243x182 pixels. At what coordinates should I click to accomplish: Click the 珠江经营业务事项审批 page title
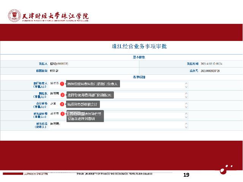139,46
